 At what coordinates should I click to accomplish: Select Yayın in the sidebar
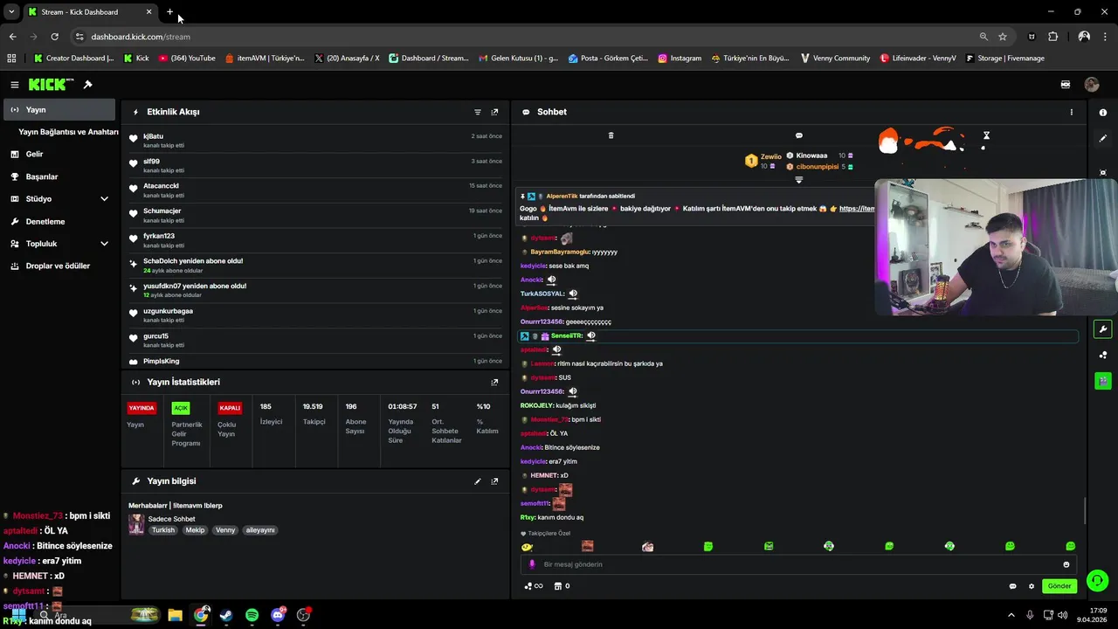[x=59, y=109]
